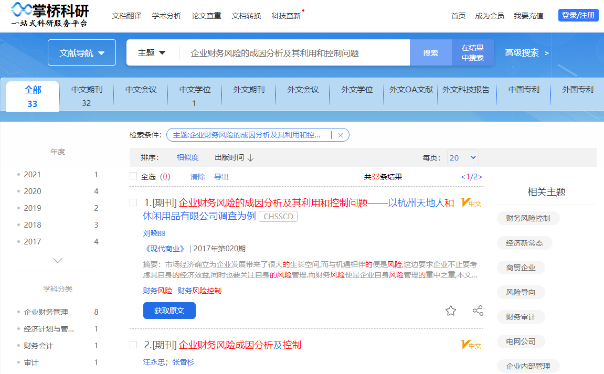Switch to the 外文会议 tab
Image resolution: width=604 pixels, height=374 pixels.
point(303,90)
